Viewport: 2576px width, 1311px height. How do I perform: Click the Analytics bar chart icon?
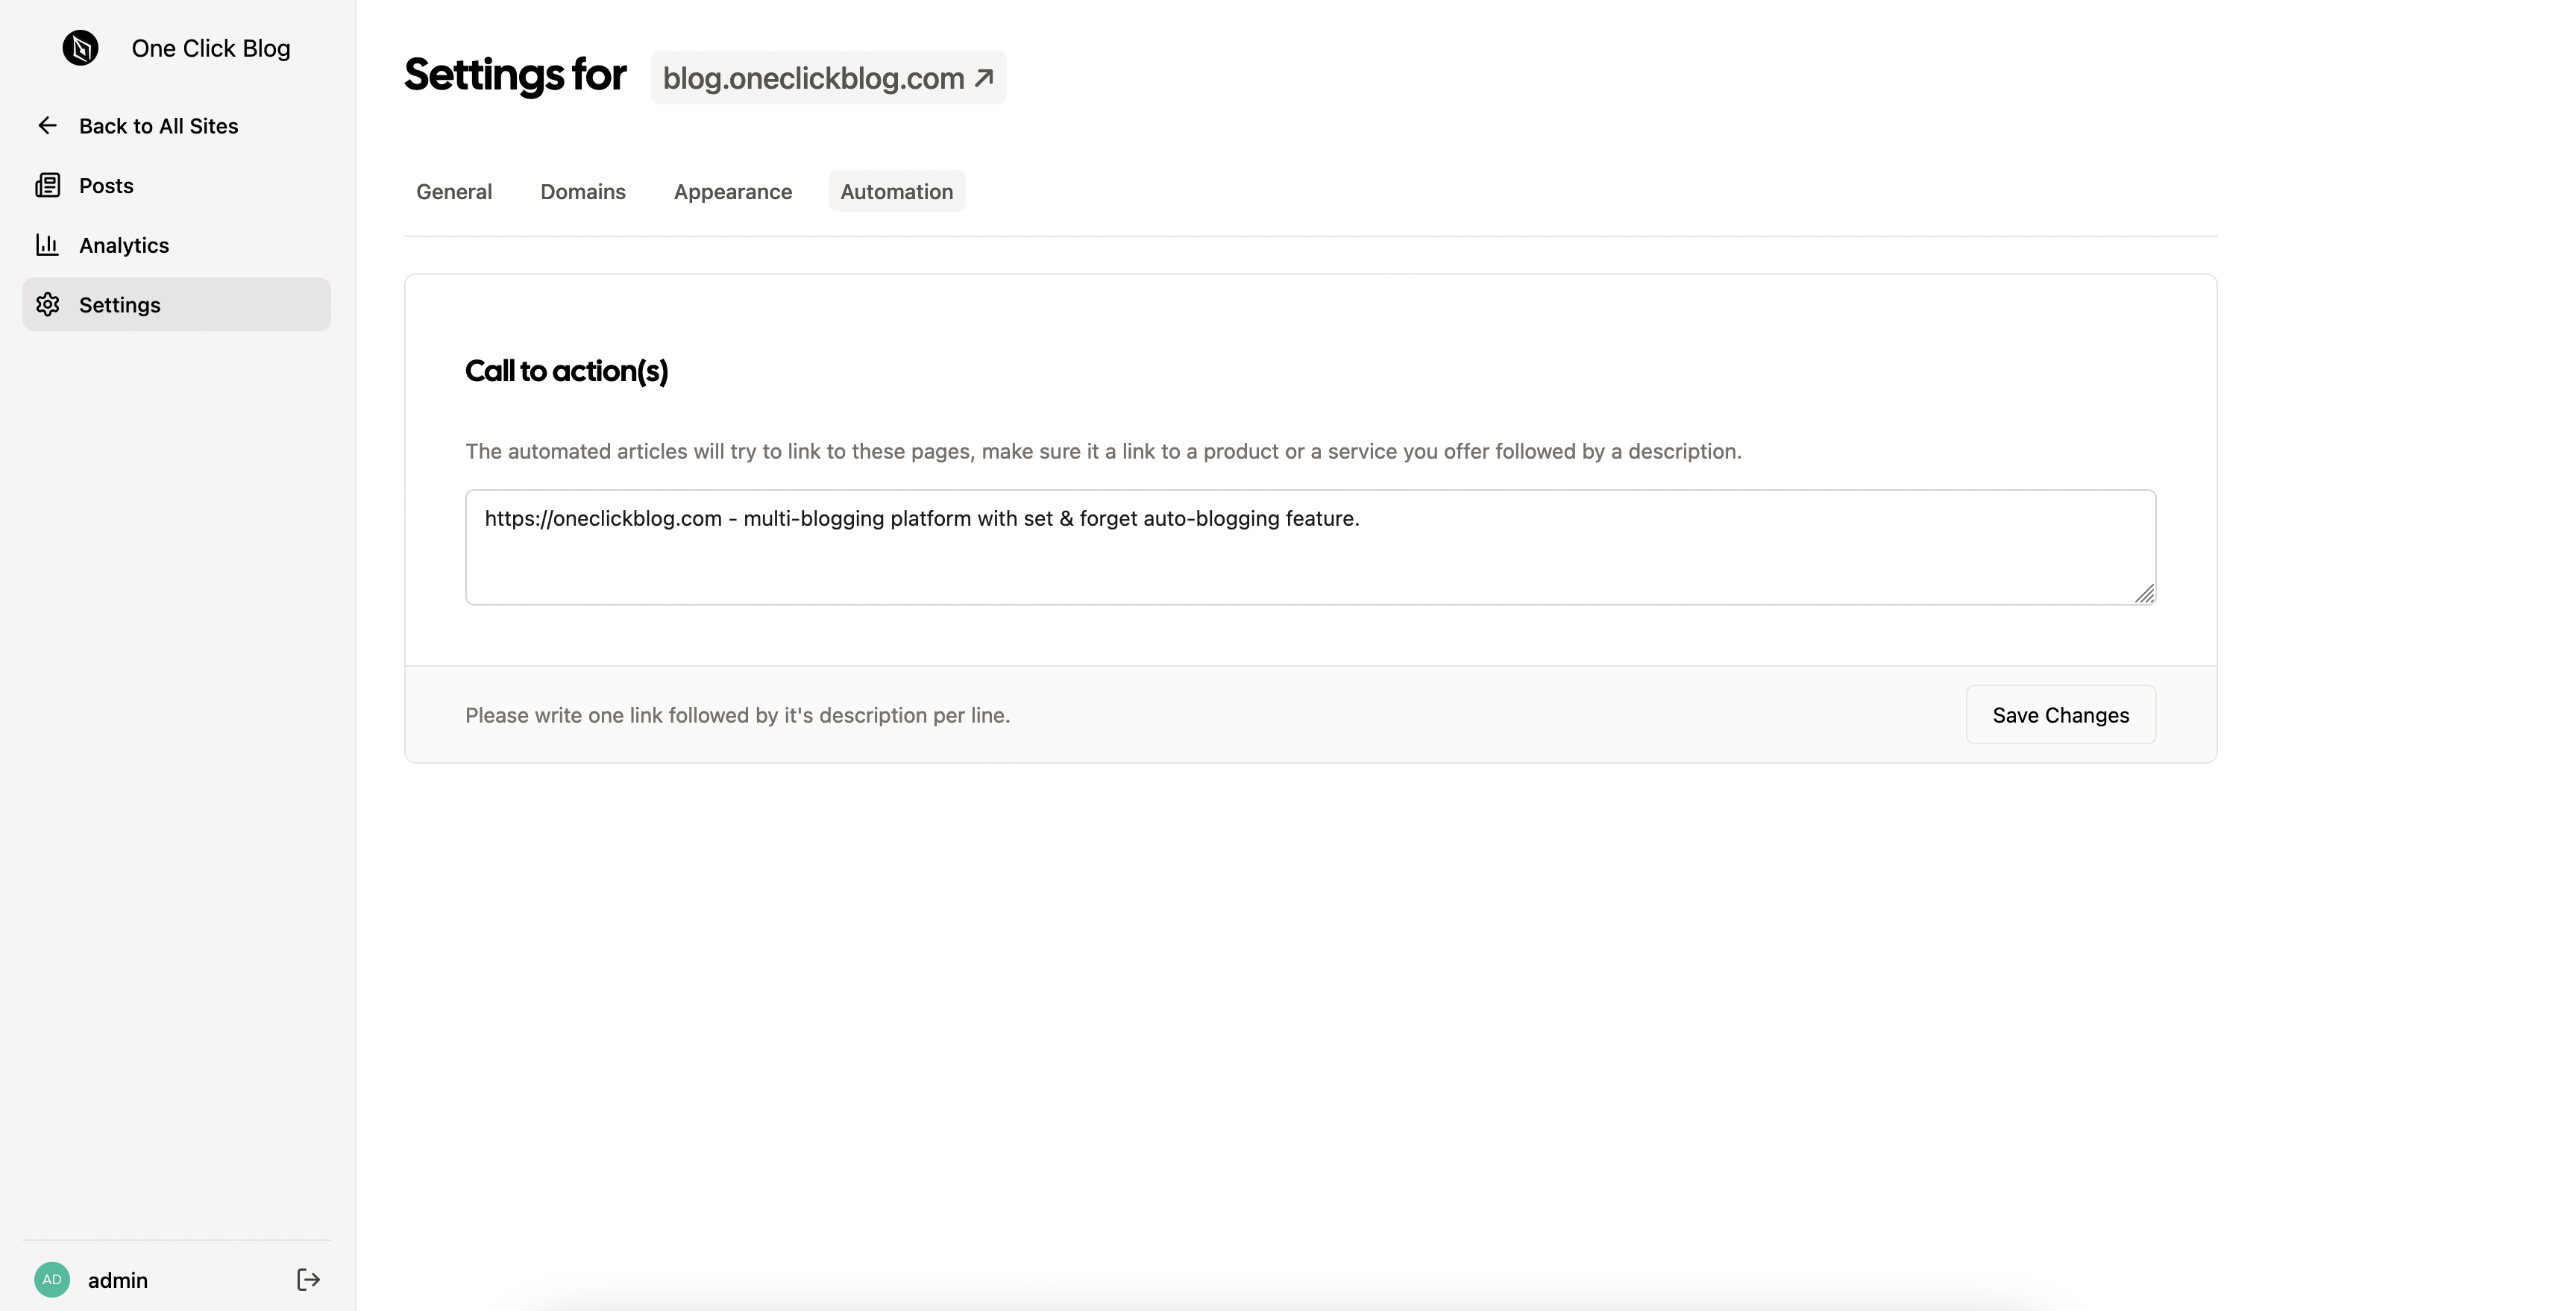[x=47, y=244]
